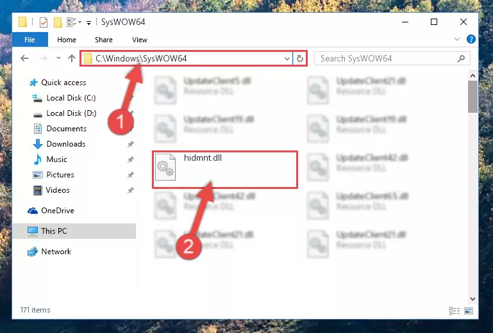This screenshot has width=493, height=333.
Task: Go up one folder level
Action: [72, 58]
